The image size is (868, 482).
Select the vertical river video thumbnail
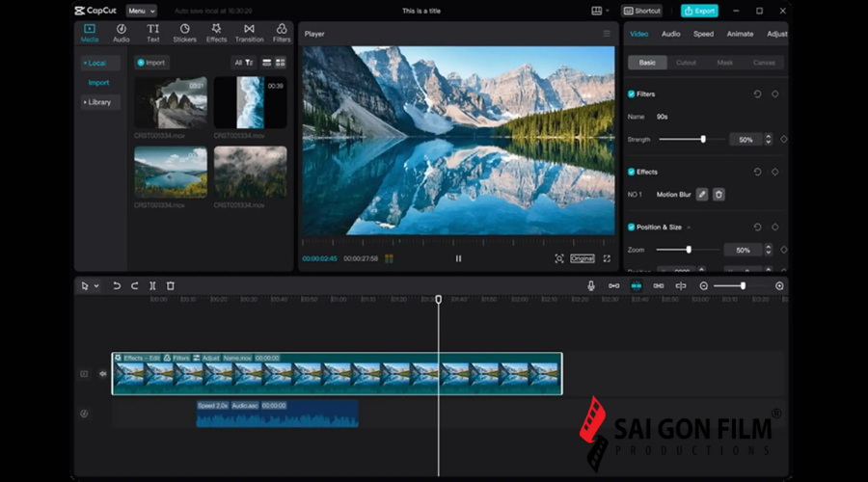pyautogui.click(x=250, y=103)
